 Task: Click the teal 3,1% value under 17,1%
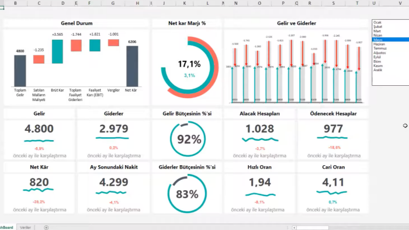click(189, 75)
